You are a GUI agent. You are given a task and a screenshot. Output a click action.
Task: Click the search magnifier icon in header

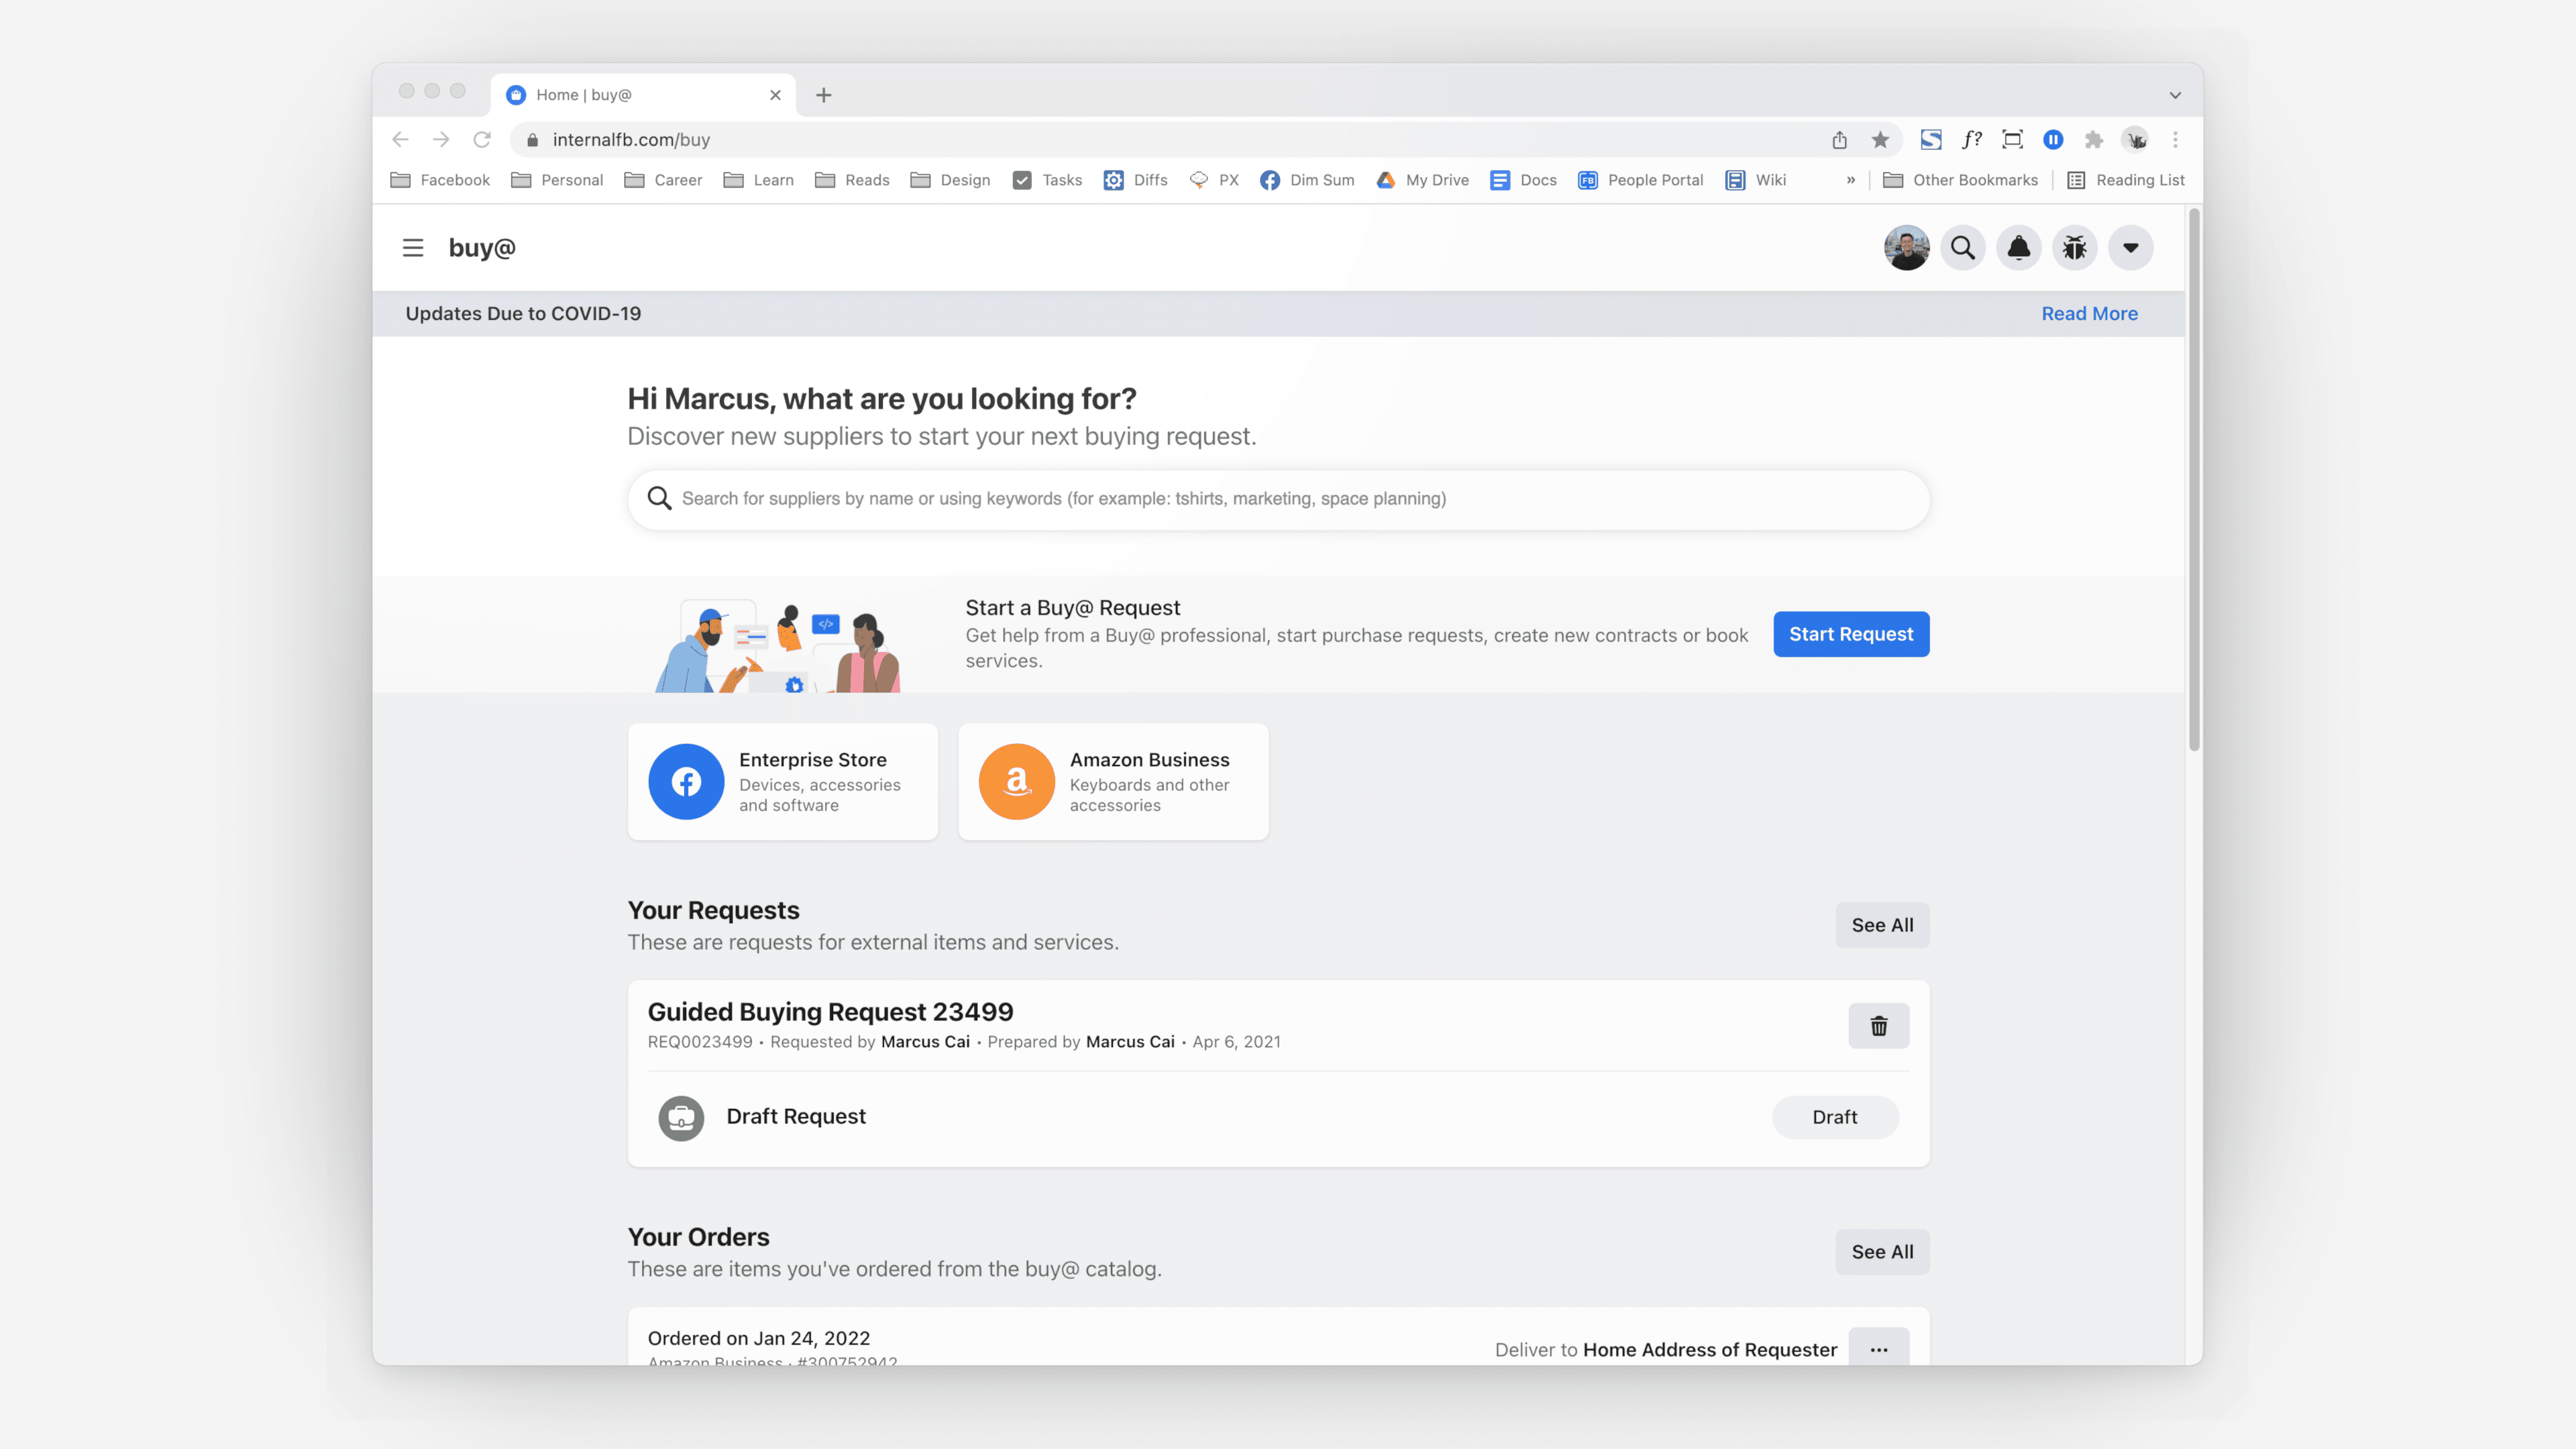[x=1963, y=248]
